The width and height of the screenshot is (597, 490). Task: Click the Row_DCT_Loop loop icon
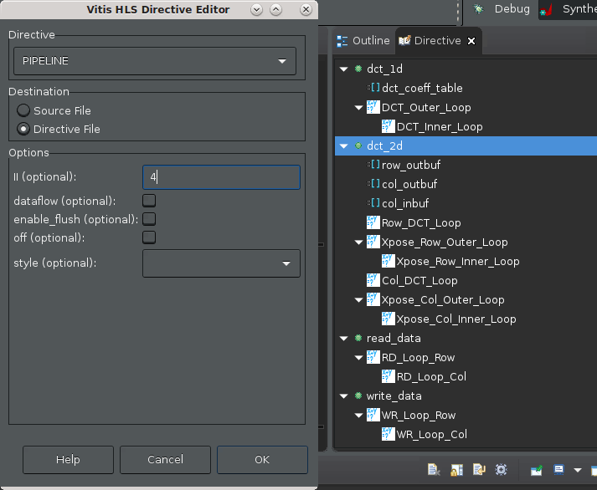[x=373, y=223]
